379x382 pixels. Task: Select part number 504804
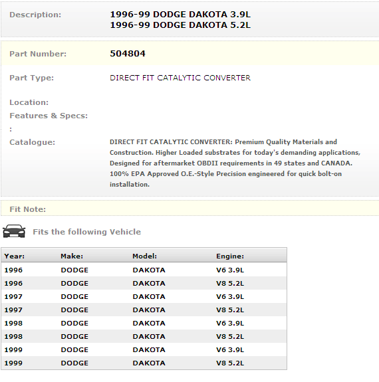click(x=128, y=54)
